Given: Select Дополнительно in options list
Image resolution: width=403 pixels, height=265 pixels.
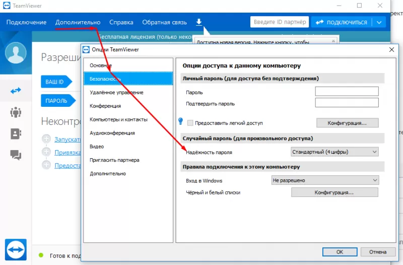Looking at the screenshot, I should 128,173.
